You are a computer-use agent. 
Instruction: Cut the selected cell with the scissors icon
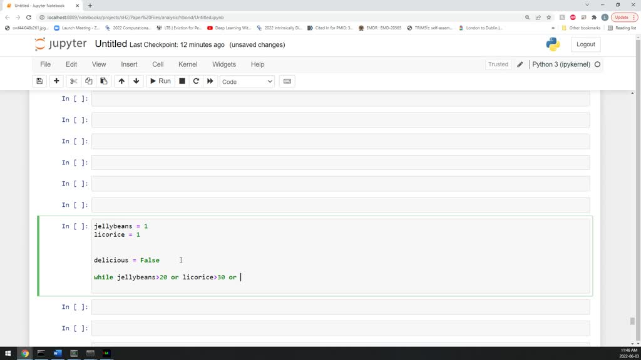(x=73, y=81)
